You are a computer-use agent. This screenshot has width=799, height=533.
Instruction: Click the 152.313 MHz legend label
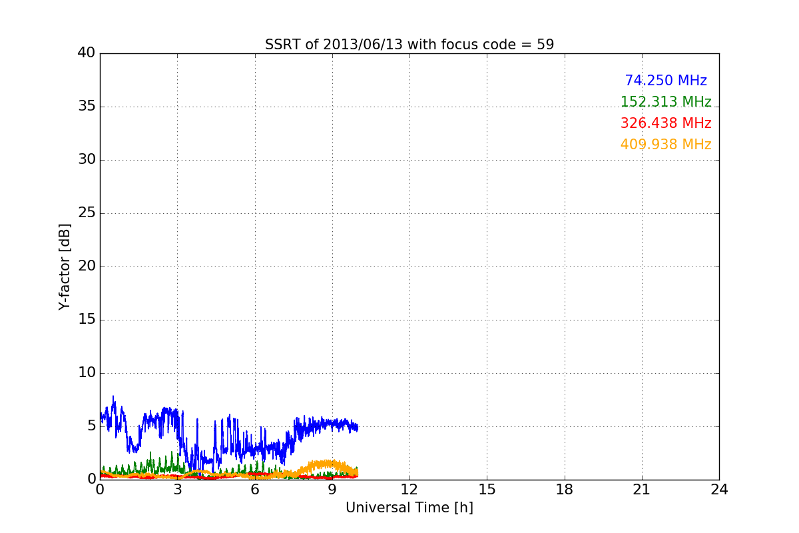point(666,102)
